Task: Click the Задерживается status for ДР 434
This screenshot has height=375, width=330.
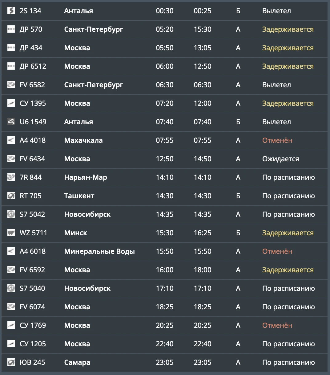Action: pos(288,48)
